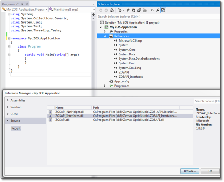Expand the Program.cs node arrow

tap(105, 86)
